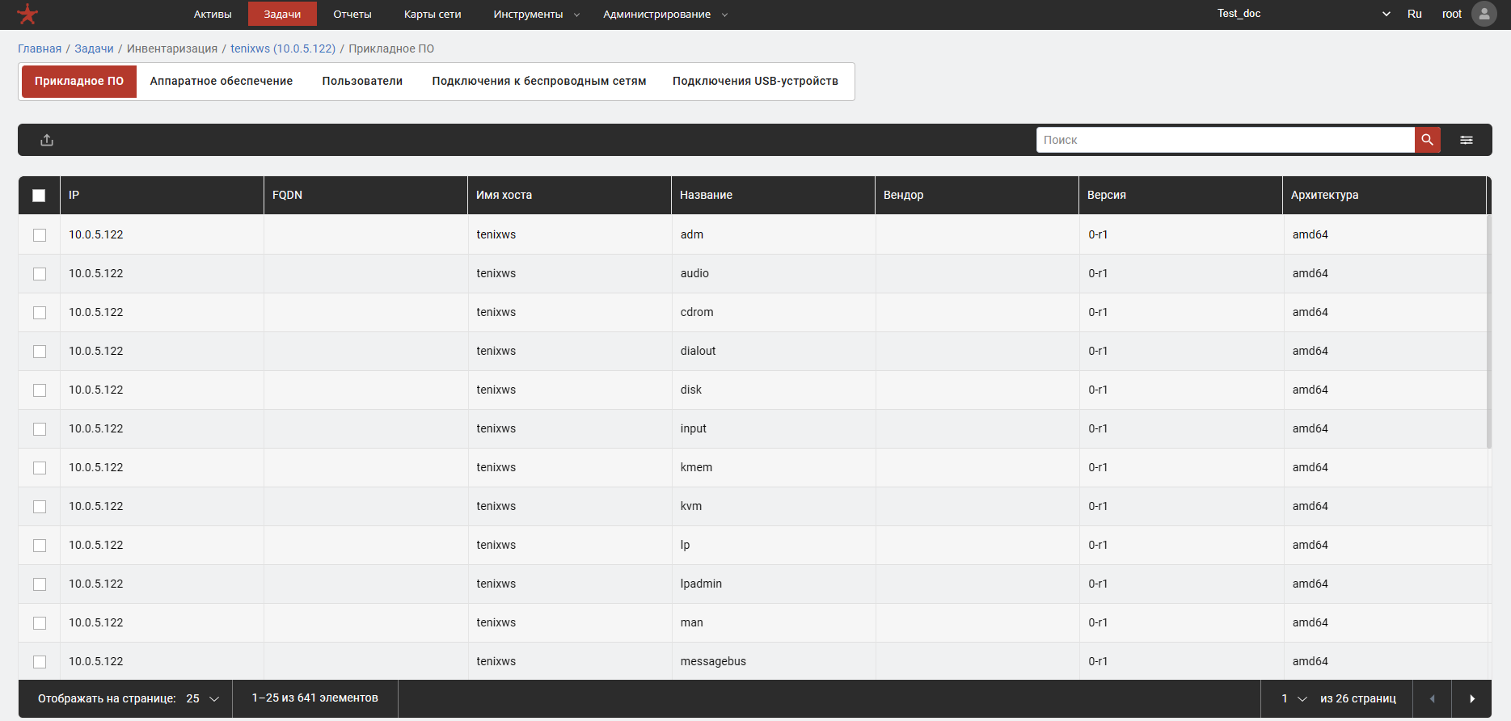Open the Test_doc selector dropdown

(1303, 15)
